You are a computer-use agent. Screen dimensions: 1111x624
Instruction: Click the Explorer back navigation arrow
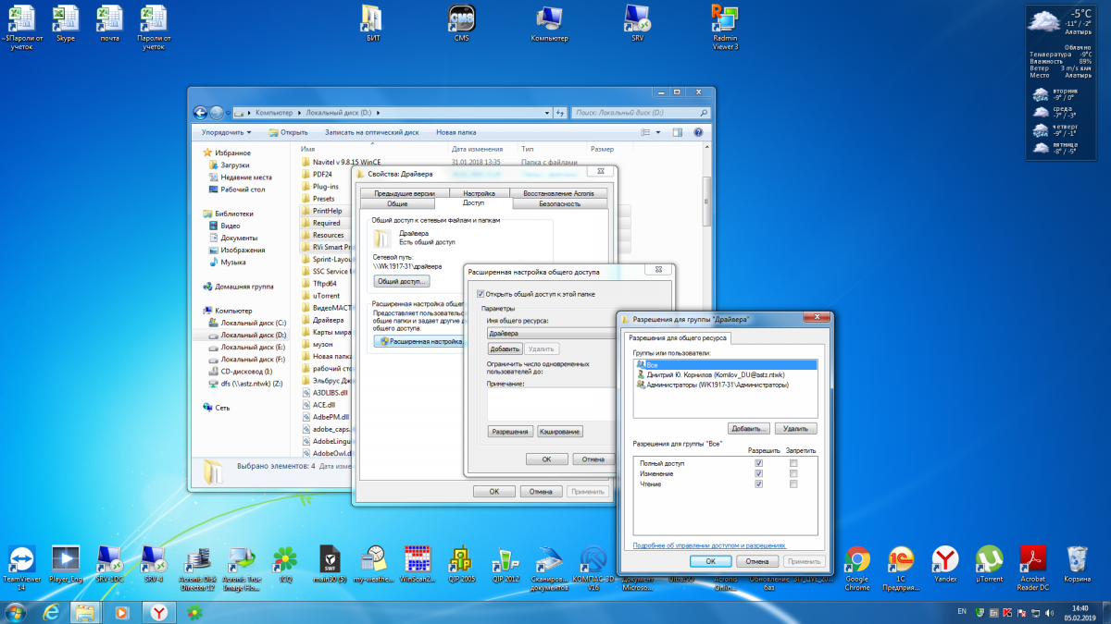200,113
